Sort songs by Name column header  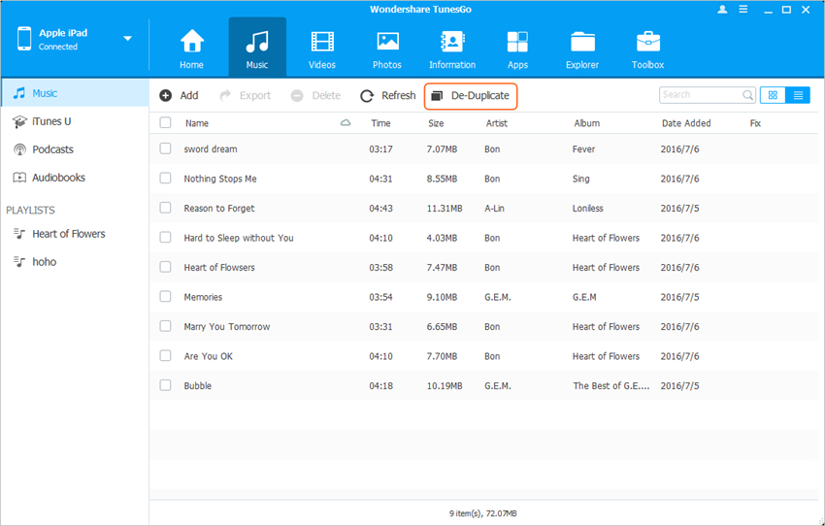point(197,123)
